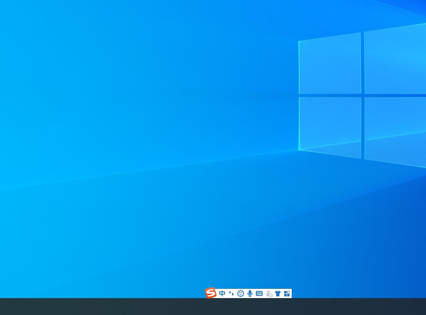Open the skin shop shirt icon
This screenshot has height=315, width=426.
point(278,293)
